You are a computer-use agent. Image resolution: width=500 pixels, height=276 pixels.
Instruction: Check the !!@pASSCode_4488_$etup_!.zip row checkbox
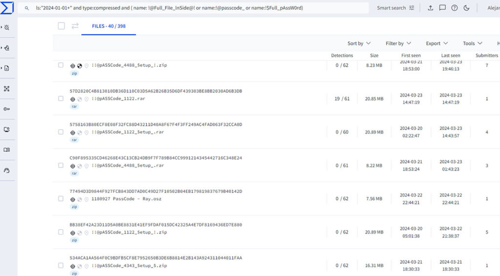(x=61, y=65)
